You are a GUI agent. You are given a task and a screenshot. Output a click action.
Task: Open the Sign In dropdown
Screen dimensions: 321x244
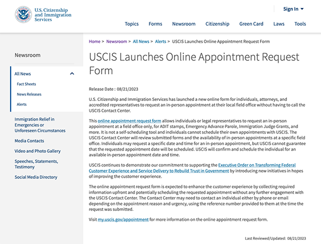tap(293, 9)
